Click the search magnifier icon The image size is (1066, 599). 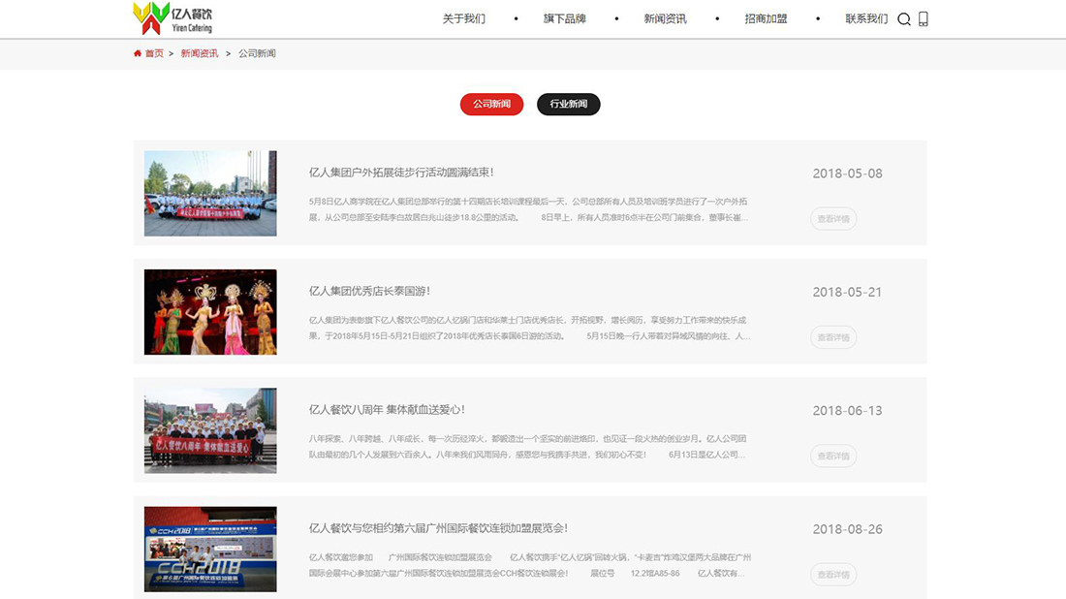(903, 19)
